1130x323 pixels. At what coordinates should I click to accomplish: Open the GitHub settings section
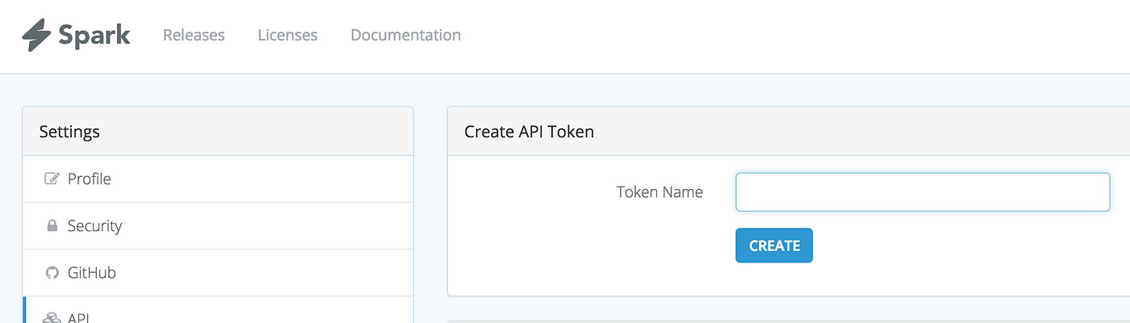tap(91, 273)
